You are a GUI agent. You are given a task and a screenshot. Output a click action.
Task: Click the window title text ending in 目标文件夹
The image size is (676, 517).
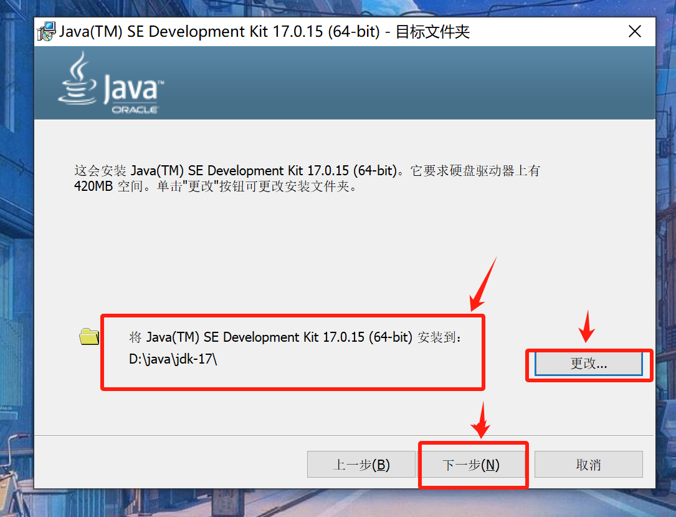pos(264,32)
